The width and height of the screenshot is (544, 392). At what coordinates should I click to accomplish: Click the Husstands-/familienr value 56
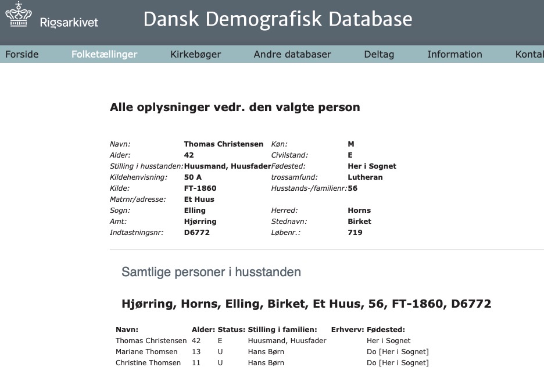pos(352,188)
